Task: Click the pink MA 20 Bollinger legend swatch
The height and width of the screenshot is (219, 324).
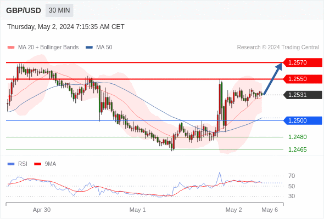Action: [11, 48]
